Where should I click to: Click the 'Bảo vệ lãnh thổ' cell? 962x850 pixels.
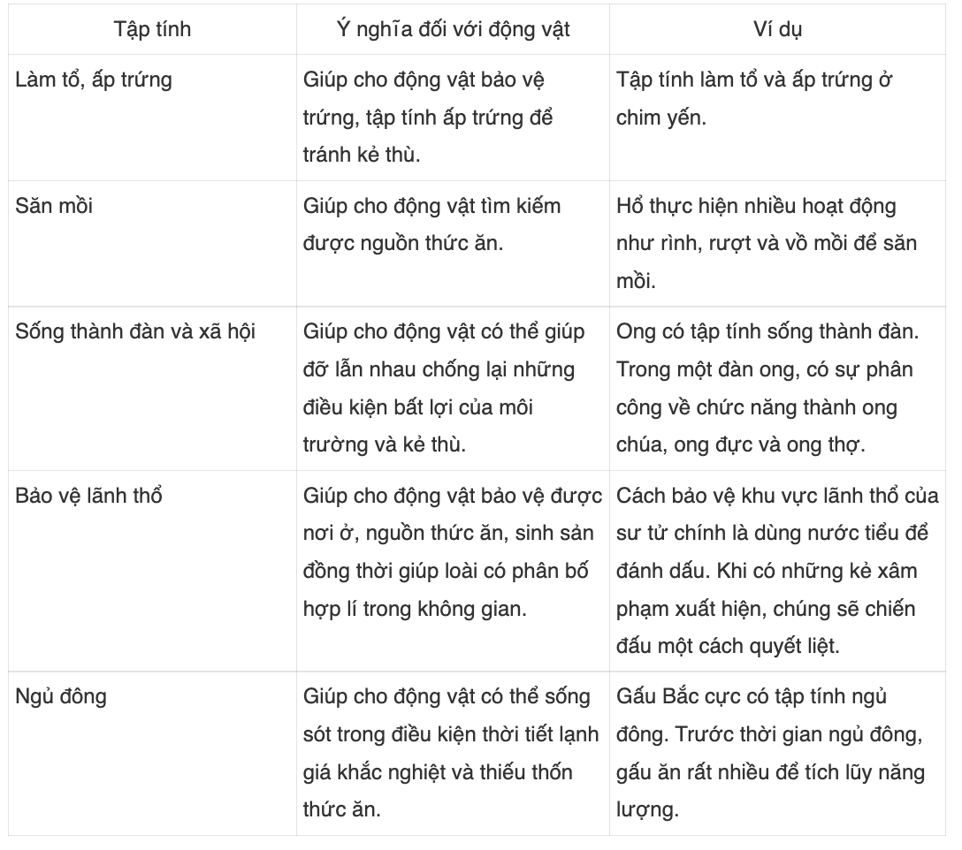[152, 570]
